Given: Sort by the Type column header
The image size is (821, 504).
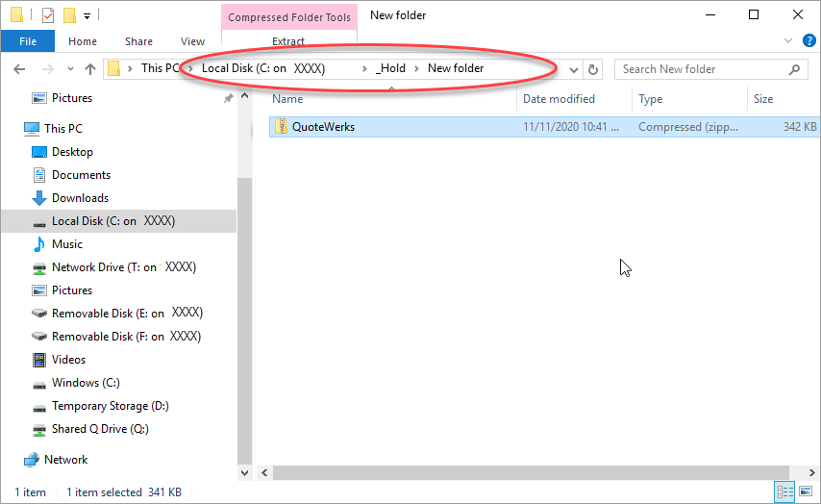Looking at the screenshot, I should pyautogui.click(x=650, y=99).
